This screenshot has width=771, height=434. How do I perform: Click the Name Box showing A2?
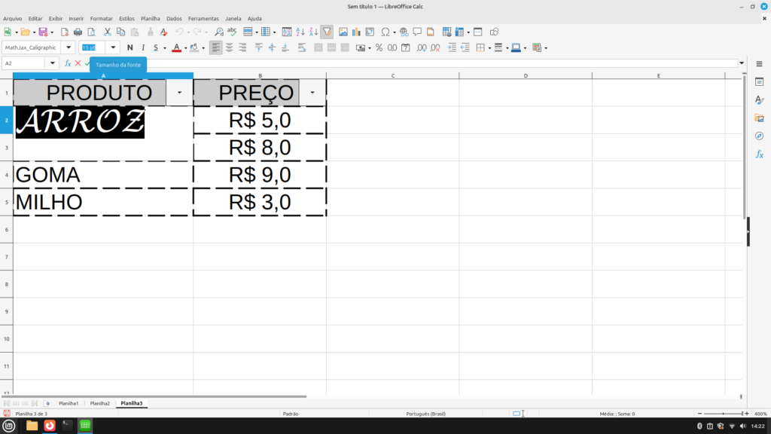click(x=24, y=63)
